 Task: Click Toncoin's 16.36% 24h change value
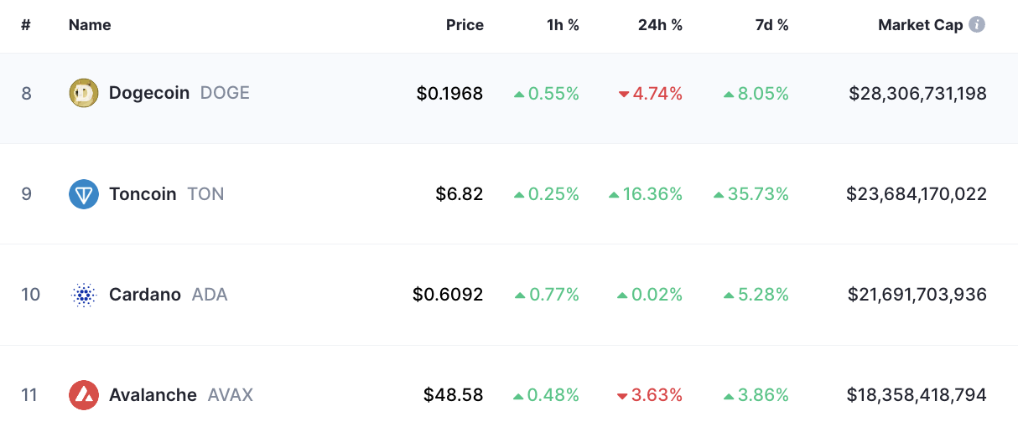pyautogui.click(x=652, y=194)
